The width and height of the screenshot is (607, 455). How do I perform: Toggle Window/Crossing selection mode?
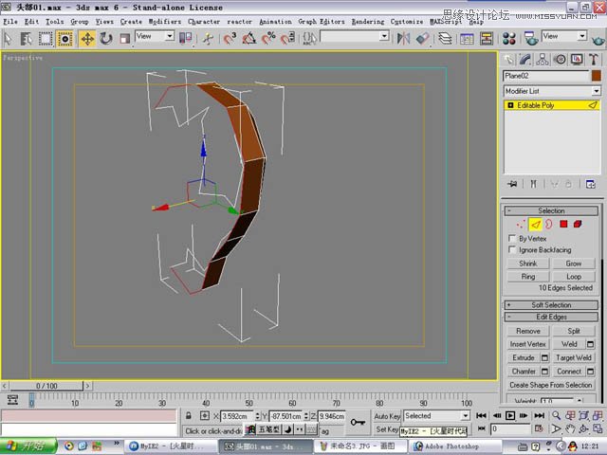[x=64, y=39]
